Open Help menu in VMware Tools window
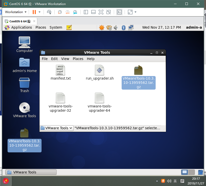Viewport: 206px width, 186px height. 91,59
